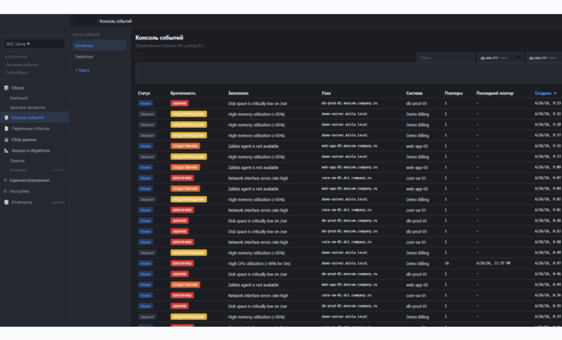Viewport: 562px width, 340px height.
Task: Open the NOC Центр workspace dropdown
Action: pos(34,44)
